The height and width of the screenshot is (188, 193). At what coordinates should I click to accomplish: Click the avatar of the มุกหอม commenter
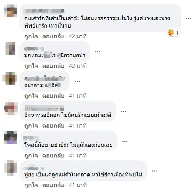(10, 48)
